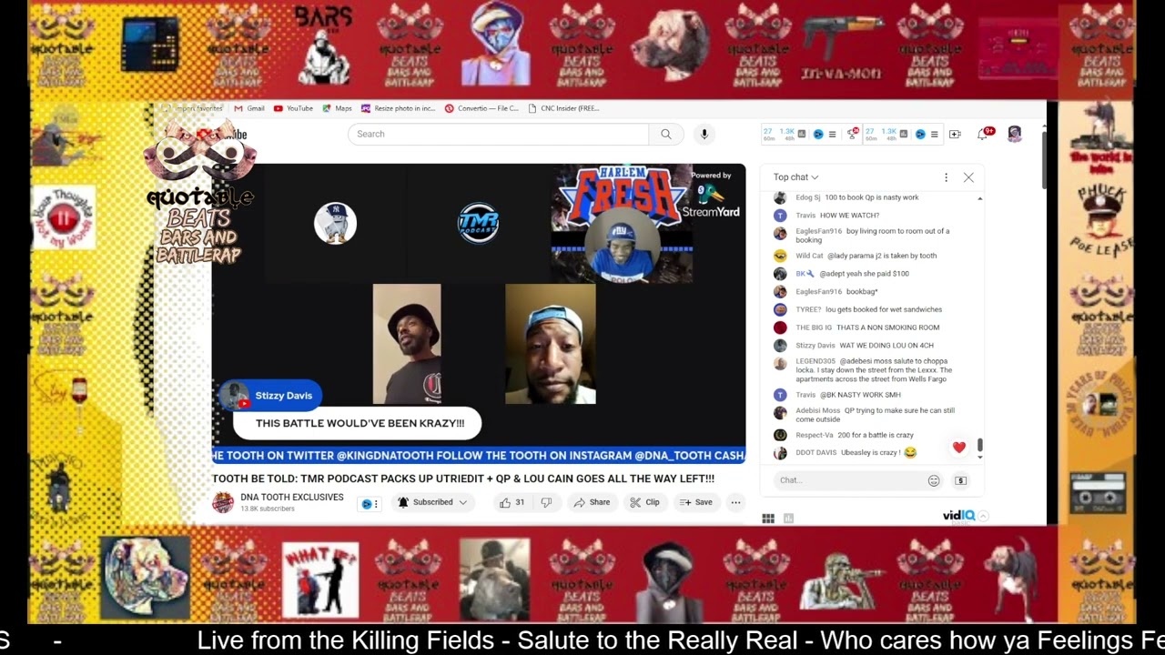Click the StreamYard logo in video

[x=712, y=201]
